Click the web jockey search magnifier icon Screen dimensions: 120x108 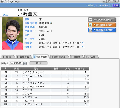[91, 30]
